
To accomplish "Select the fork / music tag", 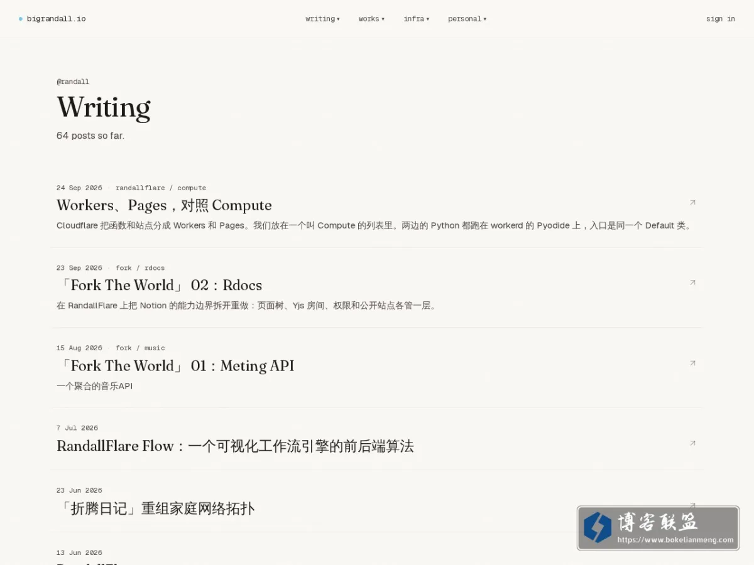I will pos(140,348).
